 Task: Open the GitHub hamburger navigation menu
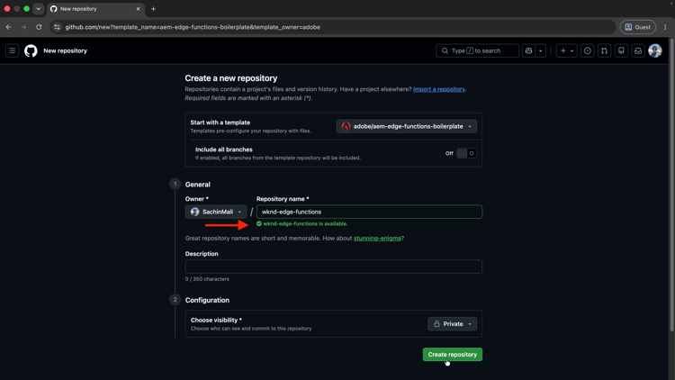(x=12, y=50)
